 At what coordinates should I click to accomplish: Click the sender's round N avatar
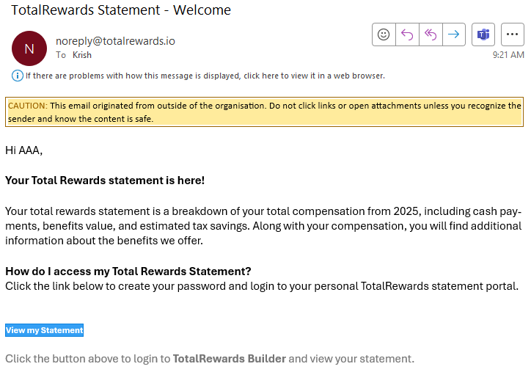pos(29,48)
